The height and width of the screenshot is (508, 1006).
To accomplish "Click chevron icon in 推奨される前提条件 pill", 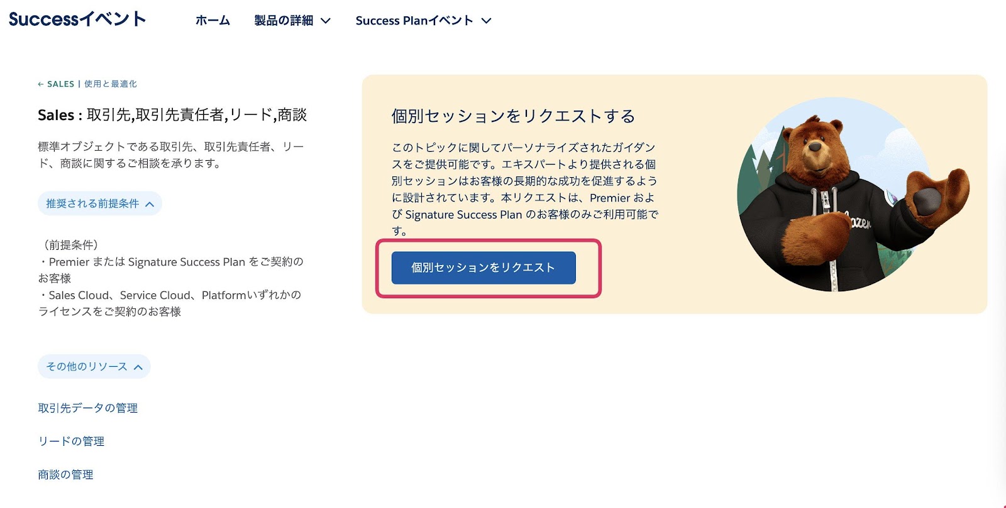I will pos(150,204).
